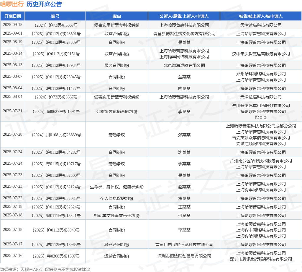Click defendant 深圳市腾讯出行服务科技有限公司
Viewport: 302px width, 272px height.
coord(261,259)
